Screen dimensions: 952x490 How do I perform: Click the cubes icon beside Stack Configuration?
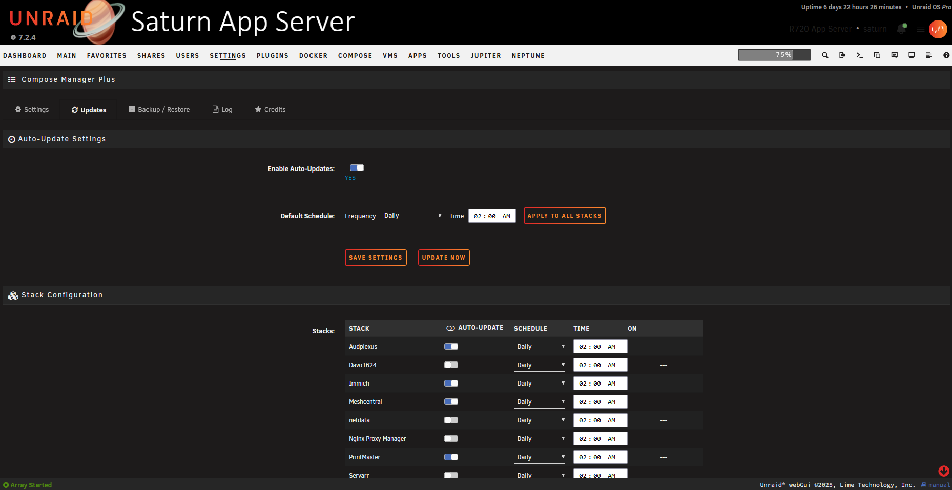click(13, 295)
